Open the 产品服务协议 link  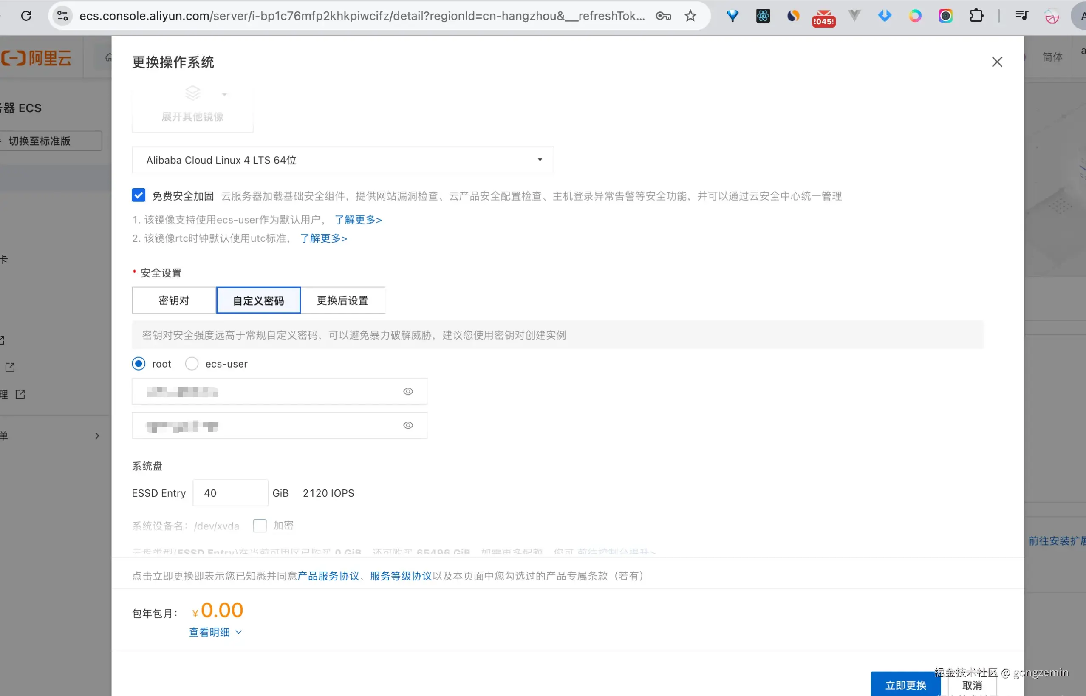click(328, 576)
